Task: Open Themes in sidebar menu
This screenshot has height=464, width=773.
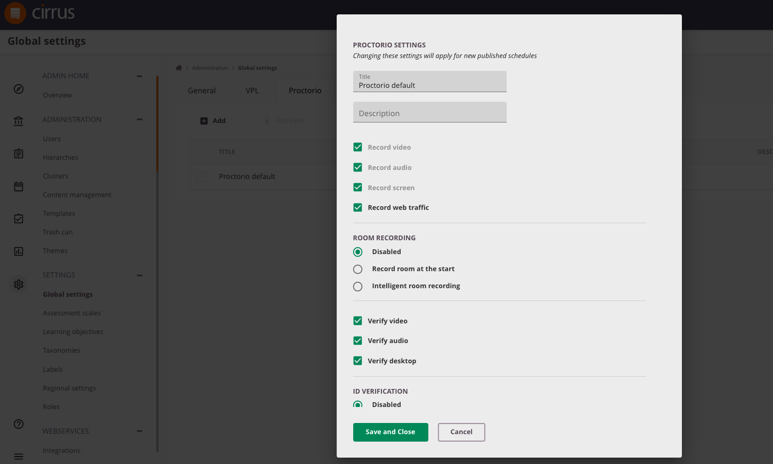Action: 55,251
